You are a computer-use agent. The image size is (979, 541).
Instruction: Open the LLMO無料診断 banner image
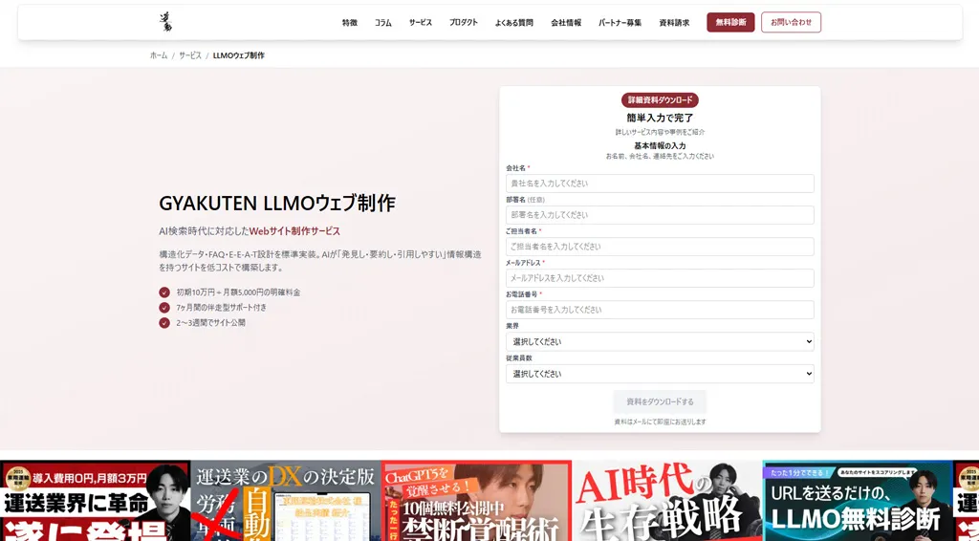858,502
